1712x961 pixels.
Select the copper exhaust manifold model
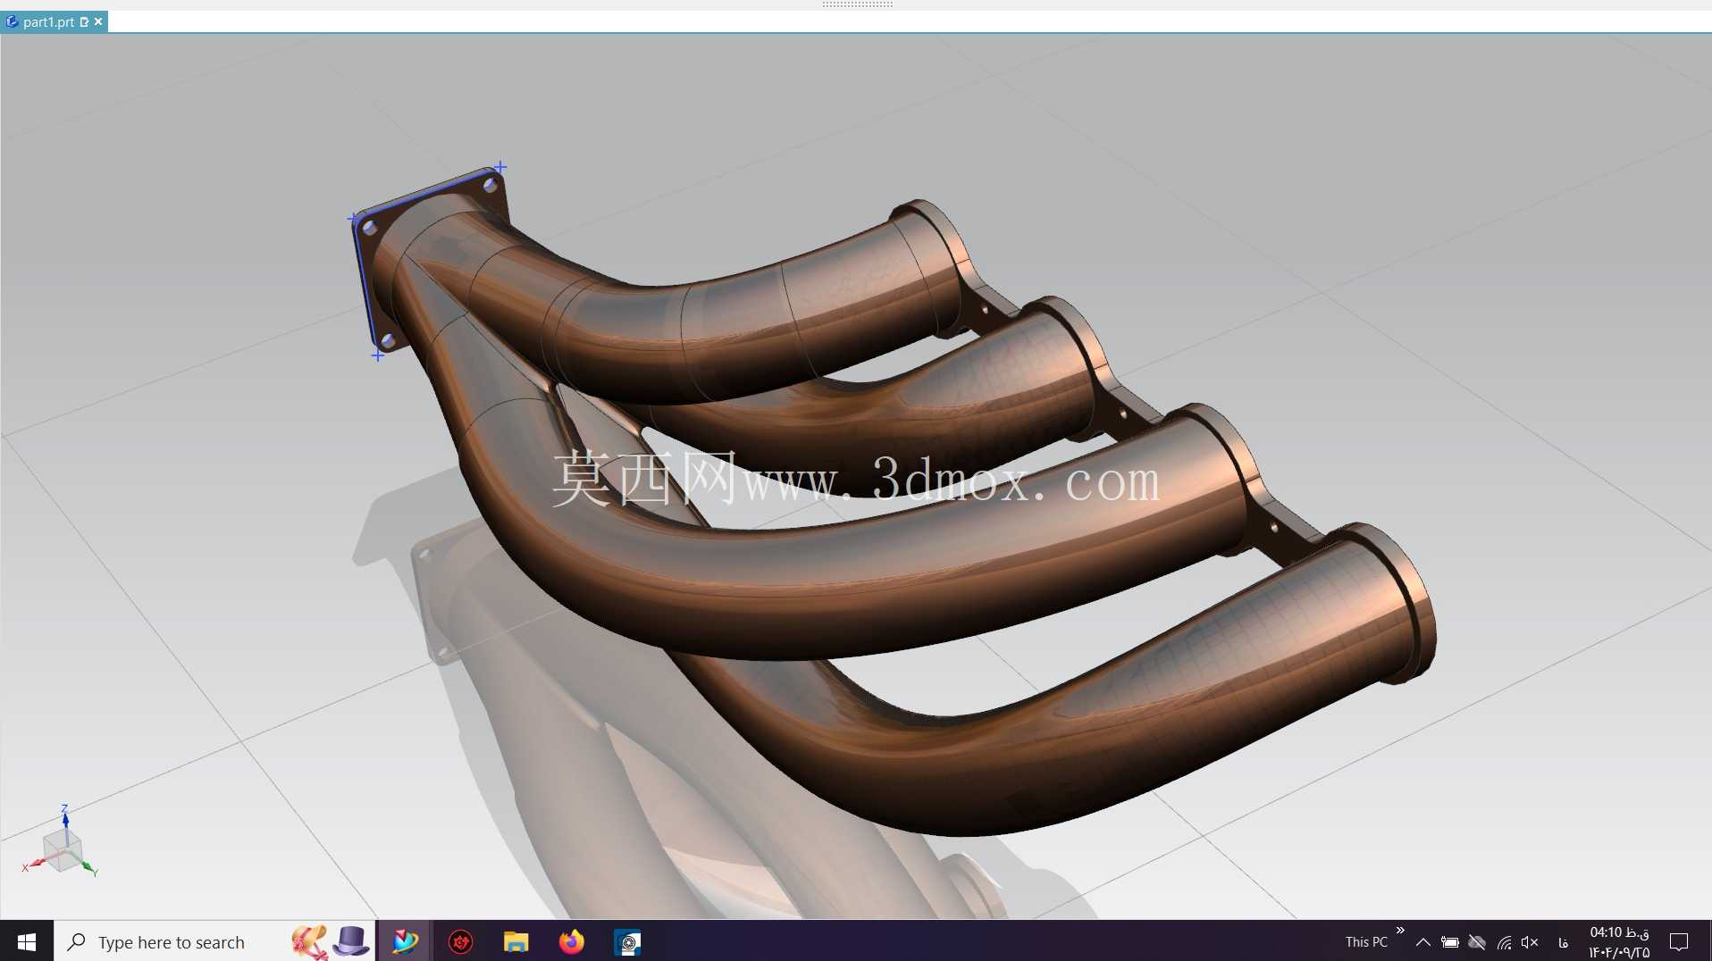pyautogui.click(x=894, y=572)
